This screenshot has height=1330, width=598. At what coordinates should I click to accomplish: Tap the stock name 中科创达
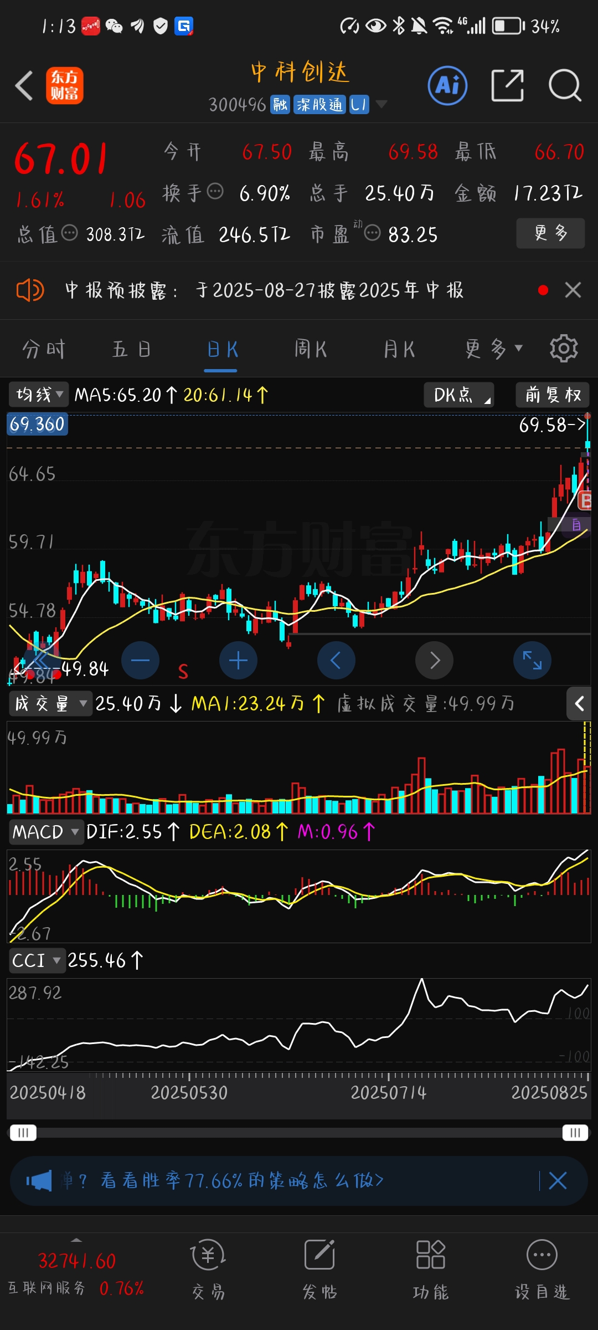click(300, 73)
